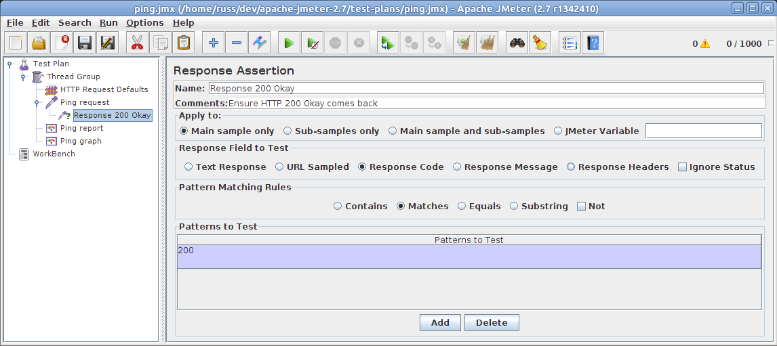Image resolution: width=777 pixels, height=346 pixels.
Task: Select the 200 pattern row
Action: pos(469,257)
